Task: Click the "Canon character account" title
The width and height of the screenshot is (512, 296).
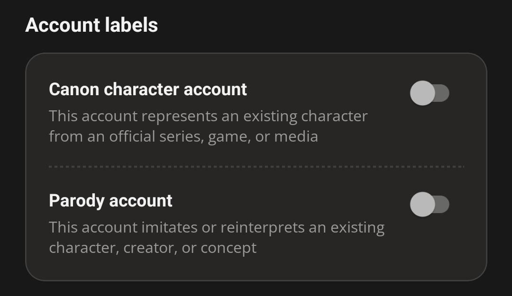Action: coord(148,89)
